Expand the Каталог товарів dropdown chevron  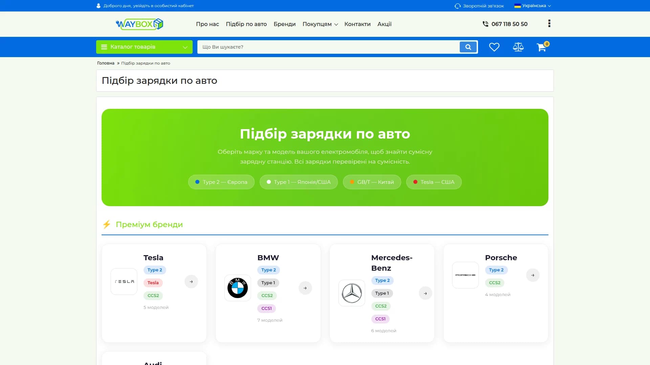(185, 47)
